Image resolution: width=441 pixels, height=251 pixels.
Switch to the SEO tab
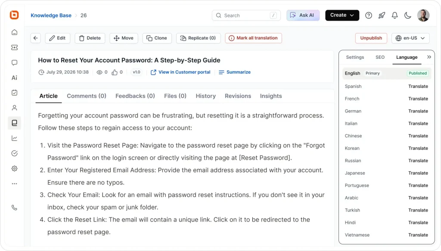coord(380,57)
